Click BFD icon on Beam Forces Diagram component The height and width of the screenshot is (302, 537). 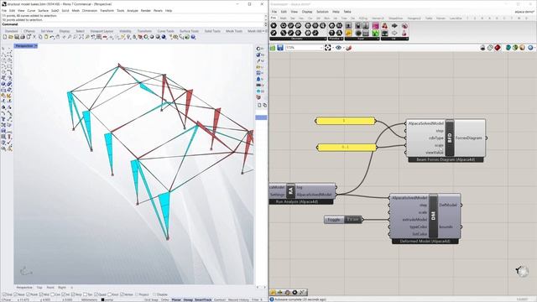[450, 138]
